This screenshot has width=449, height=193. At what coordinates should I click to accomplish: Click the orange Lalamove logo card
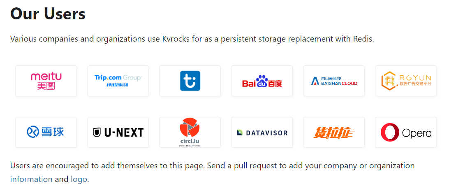[x=334, y=132]
